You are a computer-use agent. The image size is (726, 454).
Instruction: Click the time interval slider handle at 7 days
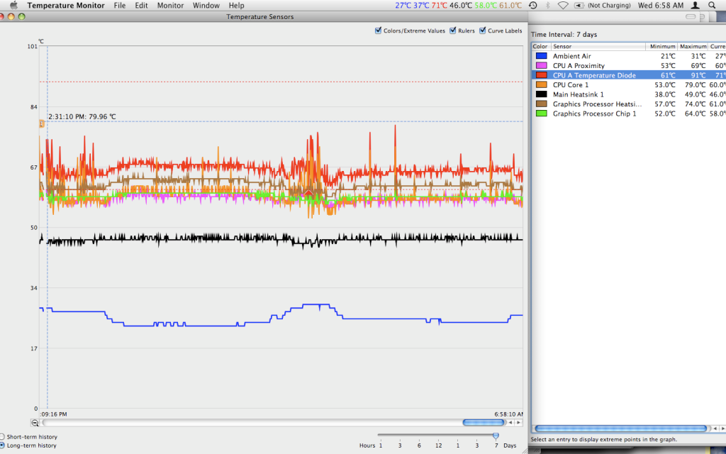496,436
